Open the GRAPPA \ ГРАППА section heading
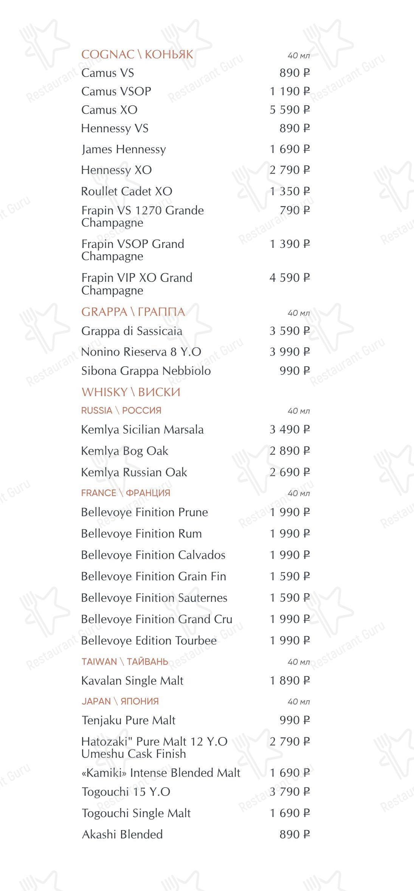 (x=133, y=312)
